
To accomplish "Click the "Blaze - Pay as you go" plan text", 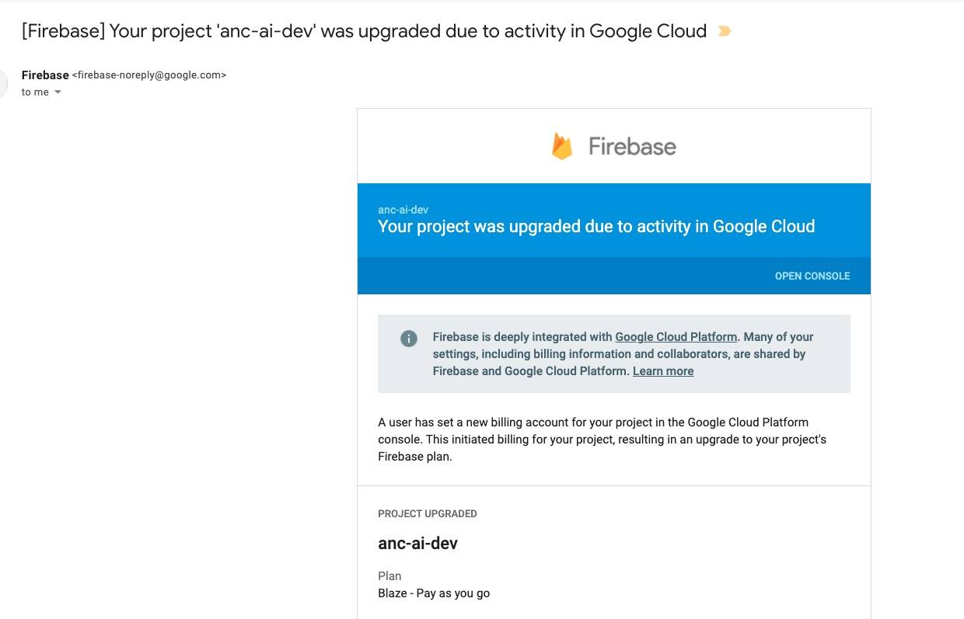I will tap(433, 593).
